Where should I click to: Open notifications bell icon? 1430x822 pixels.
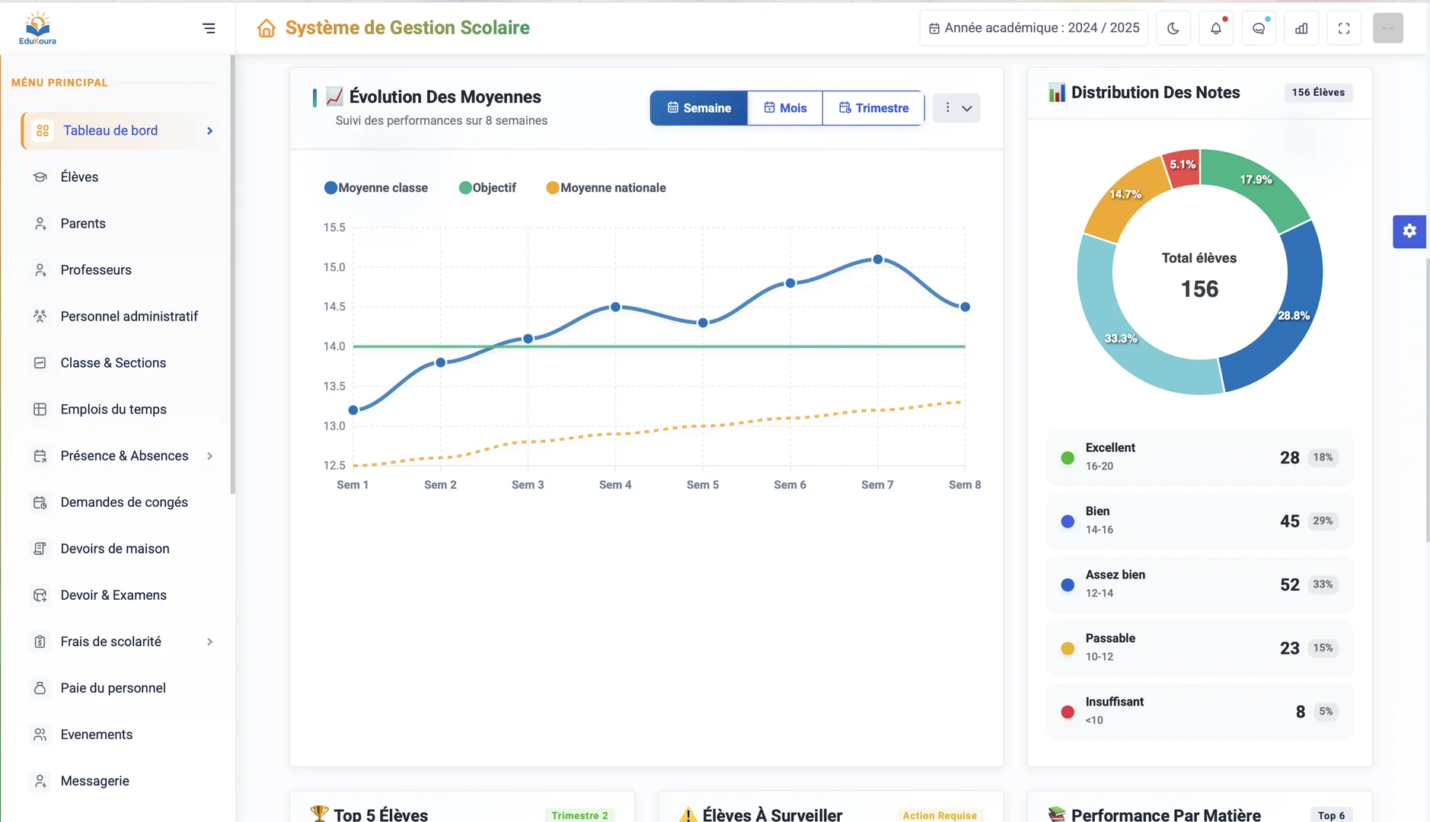click(1216, 28)
